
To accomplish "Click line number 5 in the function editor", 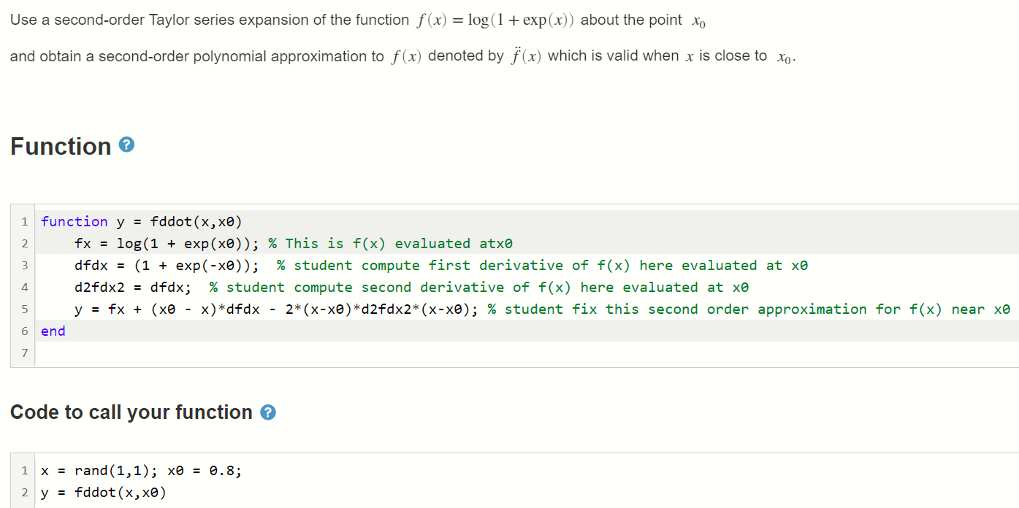I will click(24, 309).
